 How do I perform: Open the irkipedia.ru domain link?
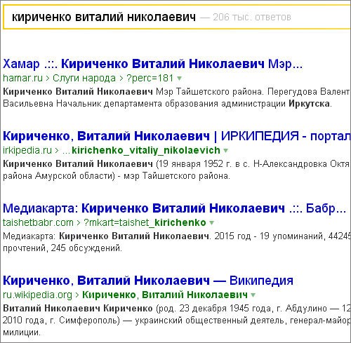coord(27,150)
